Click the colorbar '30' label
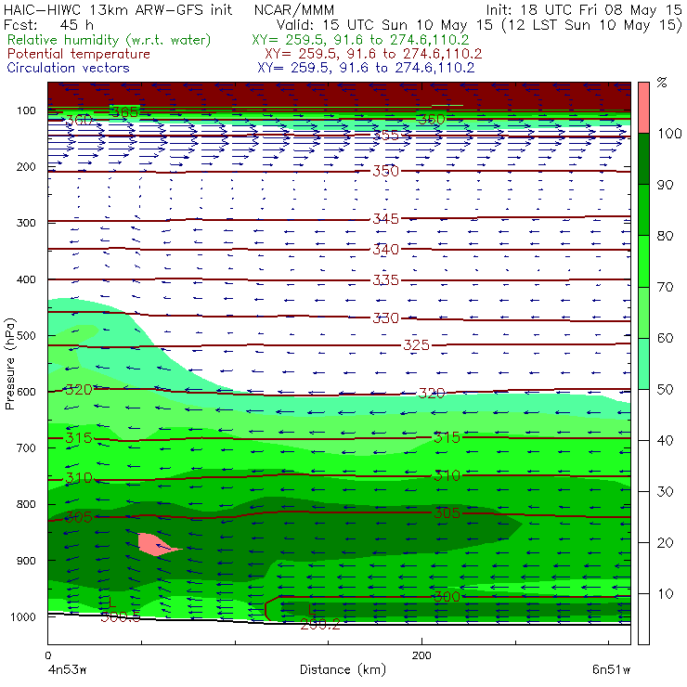This screenshot has height=687, width=687. (x=665, y=492)
